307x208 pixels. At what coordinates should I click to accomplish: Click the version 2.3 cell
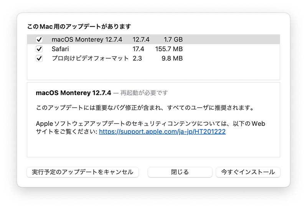point(137,58)
